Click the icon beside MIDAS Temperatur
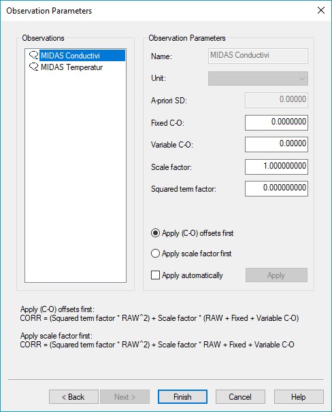The image size is (332, 412). tap(33, 67)
